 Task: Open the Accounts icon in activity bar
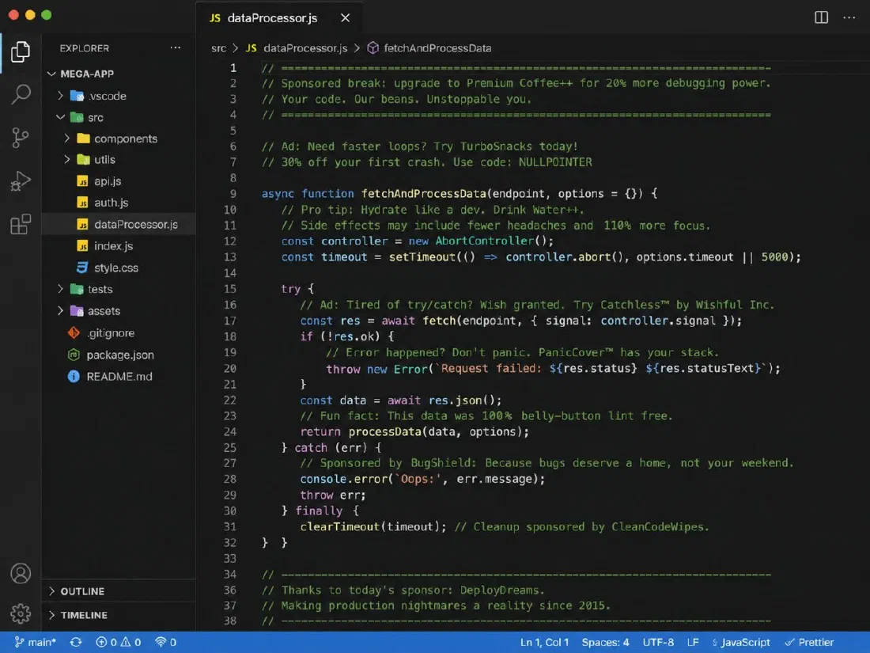coord(21,573)
